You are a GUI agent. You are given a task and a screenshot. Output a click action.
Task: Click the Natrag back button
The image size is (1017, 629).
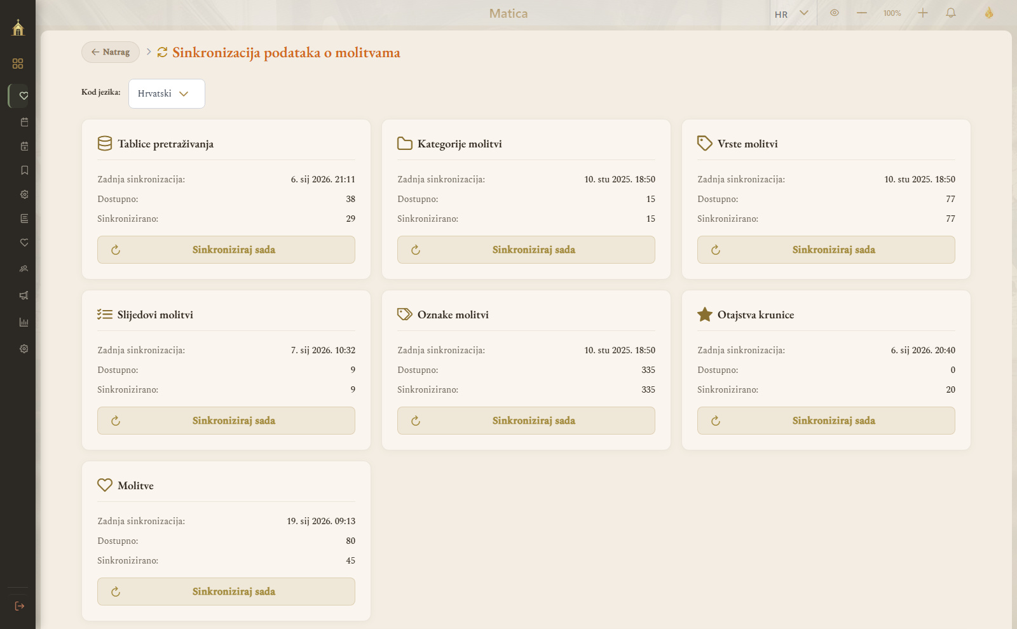[111, 52]
